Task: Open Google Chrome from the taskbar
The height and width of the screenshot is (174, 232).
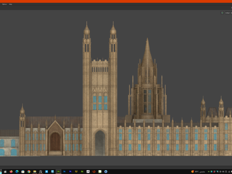Action: click(29, 172)
